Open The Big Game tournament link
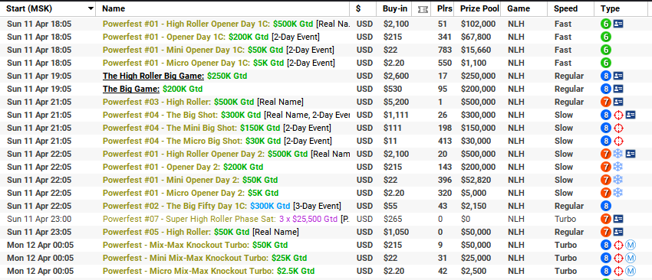652x280 pixels. [131, 89]
